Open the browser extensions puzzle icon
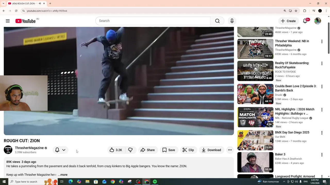The height and width of the screenshot is (185, 330). [x=305, y=11]
